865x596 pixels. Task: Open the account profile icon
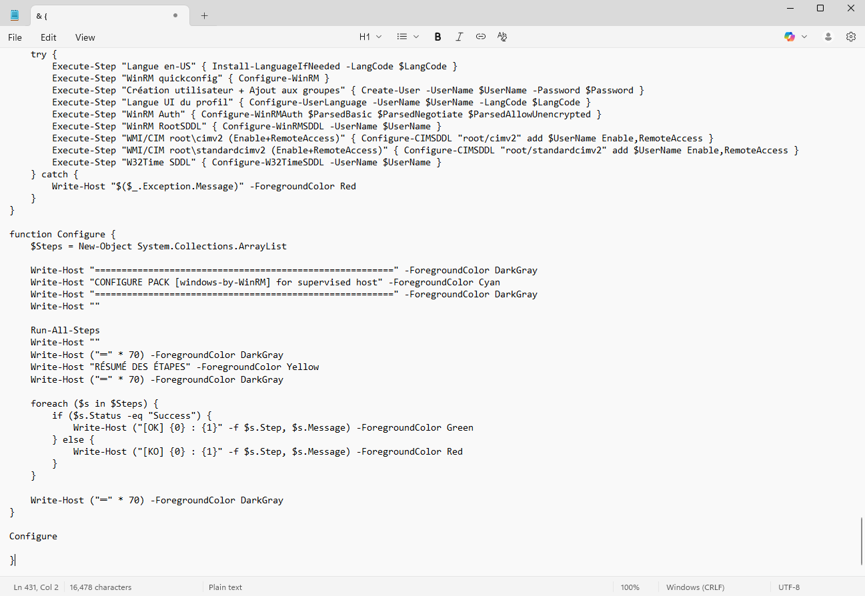828,37
